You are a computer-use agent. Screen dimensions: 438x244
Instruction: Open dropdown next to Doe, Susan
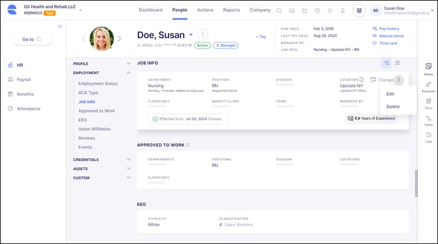point(191,35)
